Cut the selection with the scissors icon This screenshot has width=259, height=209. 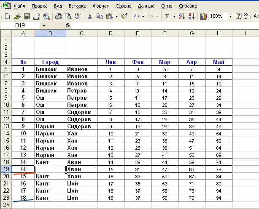point(90,16)
